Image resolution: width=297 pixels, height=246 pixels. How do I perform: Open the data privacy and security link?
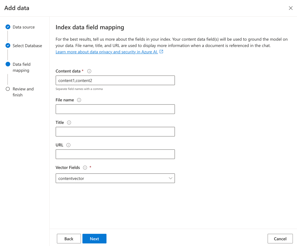click(107, 52)
